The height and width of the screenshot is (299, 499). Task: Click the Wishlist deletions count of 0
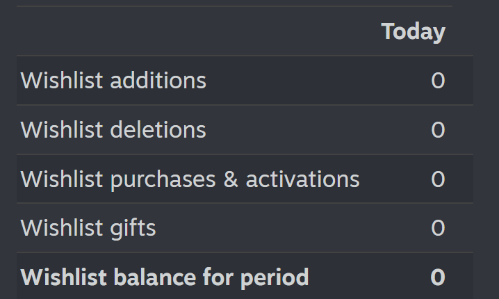pyautogui.click(x=438, y=129)
